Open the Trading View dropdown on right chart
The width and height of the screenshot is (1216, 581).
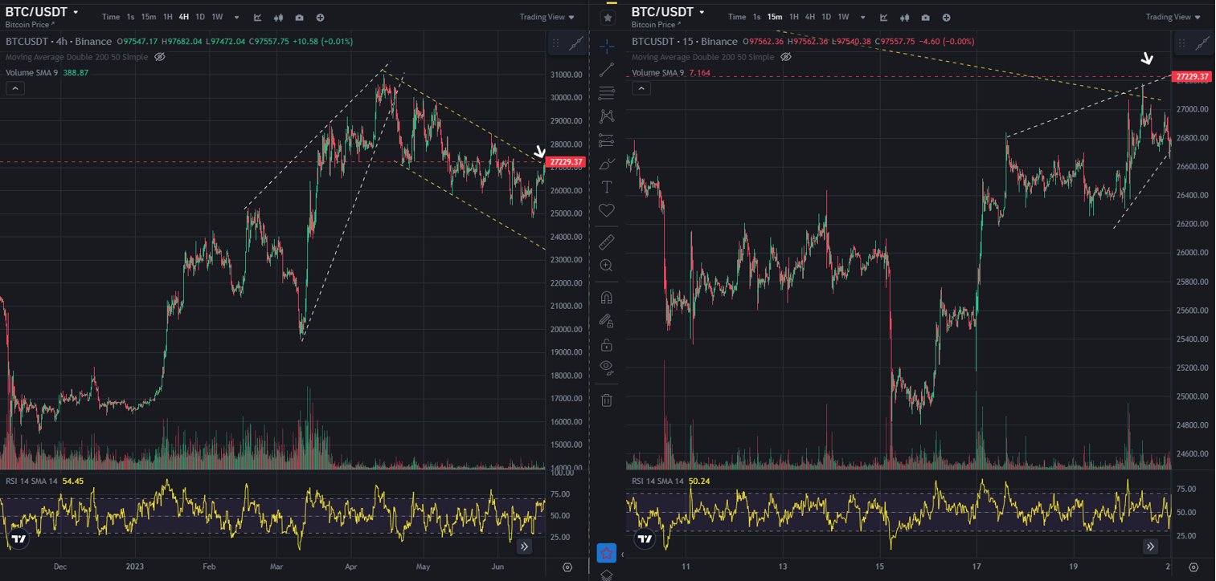1173,17
